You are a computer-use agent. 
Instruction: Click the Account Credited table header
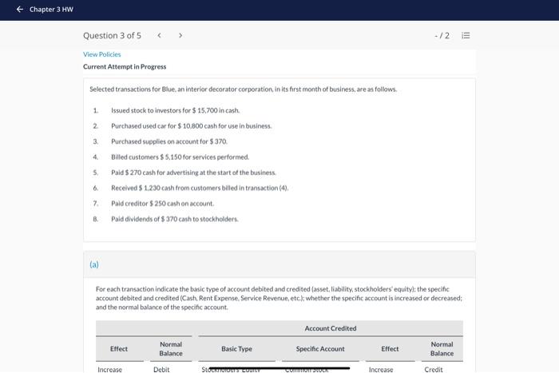click(x=331, y=328)
